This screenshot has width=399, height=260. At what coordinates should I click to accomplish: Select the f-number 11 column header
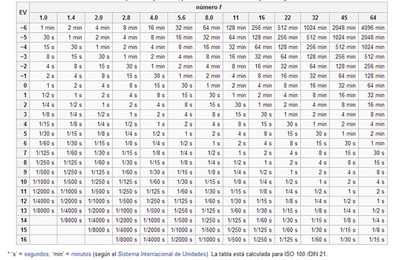point(236,17)
